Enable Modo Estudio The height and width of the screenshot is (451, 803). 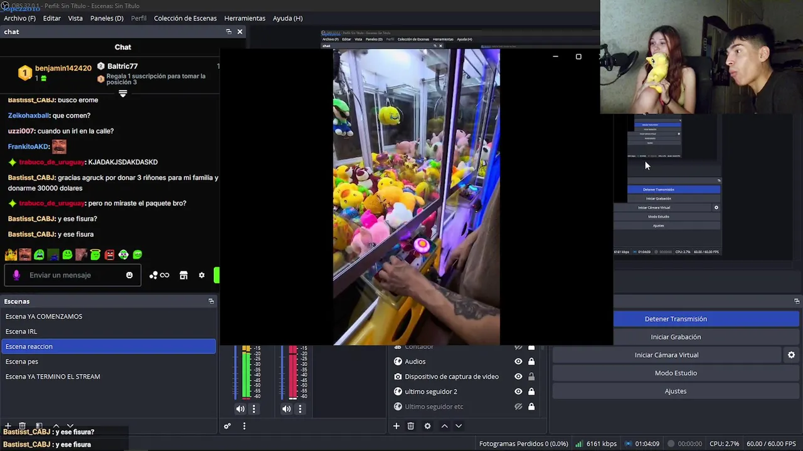tap(676, 373)
